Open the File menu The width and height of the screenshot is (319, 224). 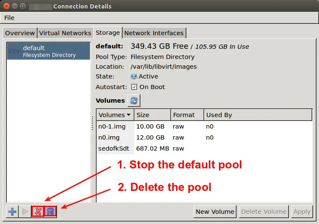(x=9, y=18)
